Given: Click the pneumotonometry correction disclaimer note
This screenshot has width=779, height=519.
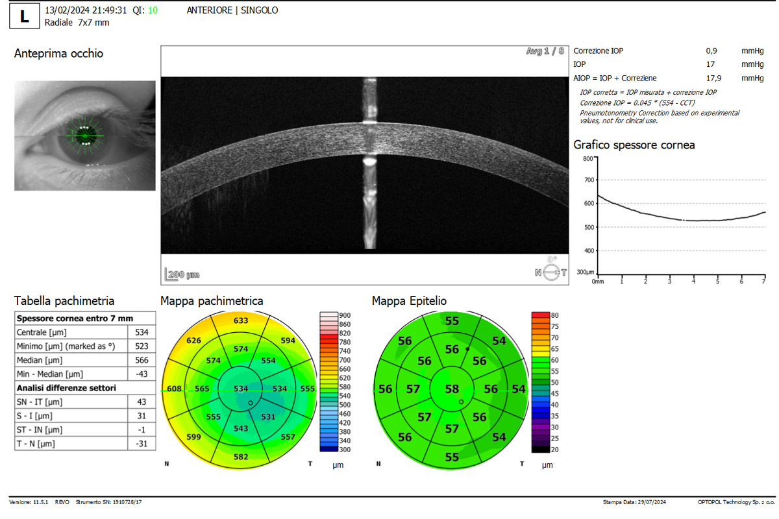Looking at the screenshot, I should (660, 115).
